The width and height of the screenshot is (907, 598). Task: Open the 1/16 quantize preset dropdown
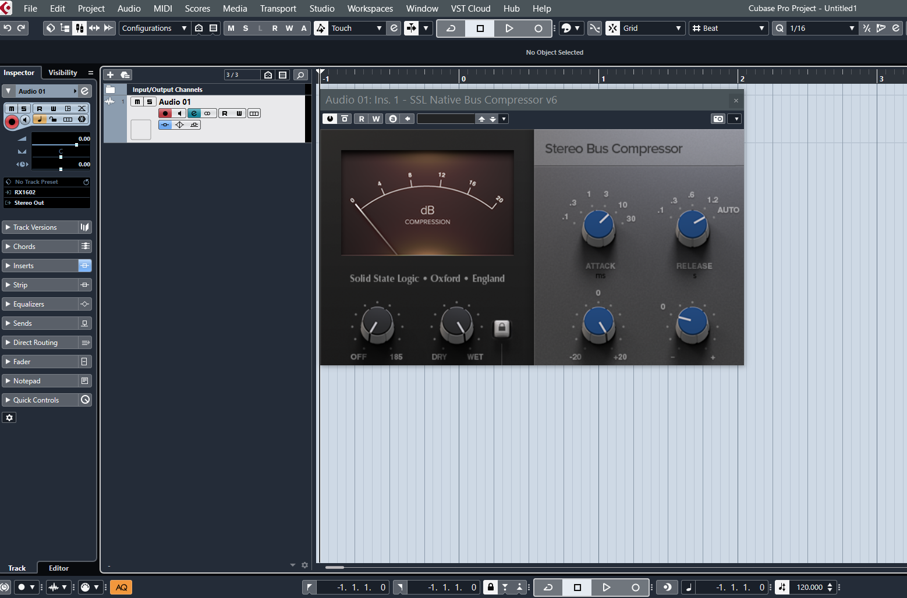[822, 28]
